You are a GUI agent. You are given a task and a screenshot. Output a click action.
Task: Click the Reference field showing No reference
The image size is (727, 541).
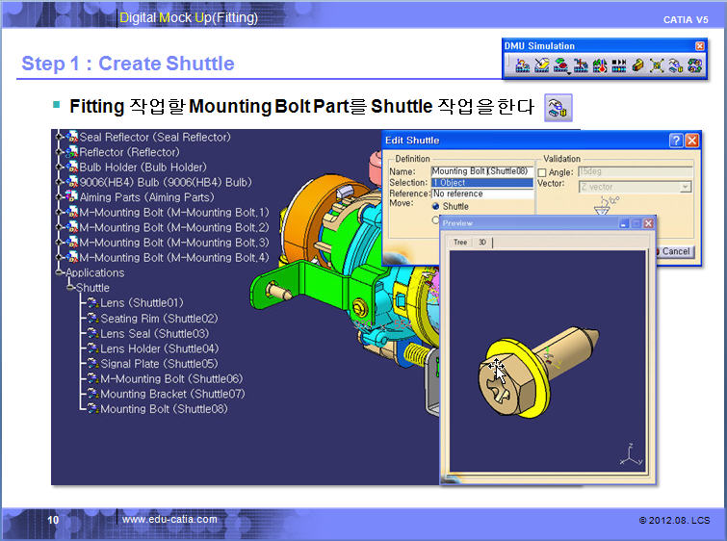coord(480,193)
